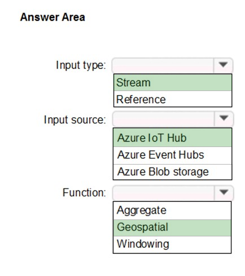Select Azure IoT Hub as source
Screen dimensions: 245x276
172,137
